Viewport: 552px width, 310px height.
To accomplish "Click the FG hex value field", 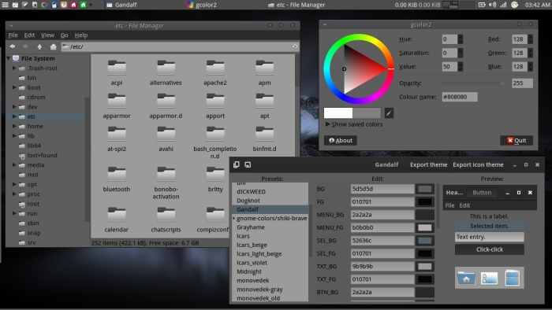I will [x=382, y=202].
